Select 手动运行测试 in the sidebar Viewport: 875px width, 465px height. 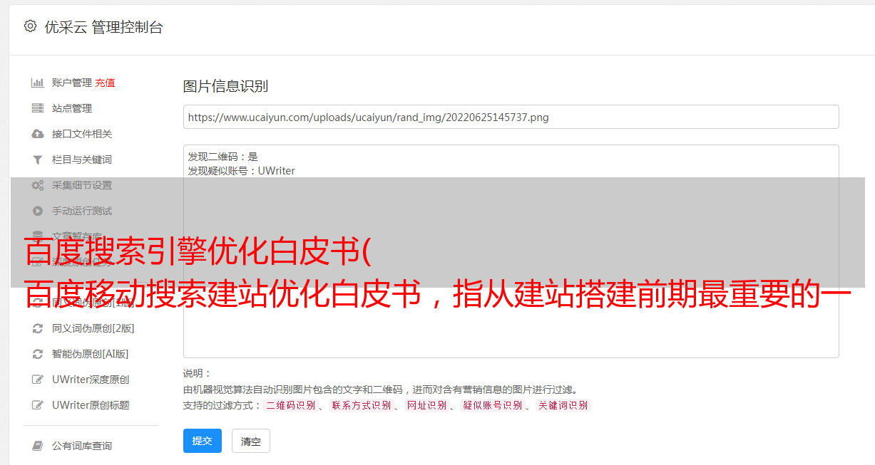pos(82,211)
